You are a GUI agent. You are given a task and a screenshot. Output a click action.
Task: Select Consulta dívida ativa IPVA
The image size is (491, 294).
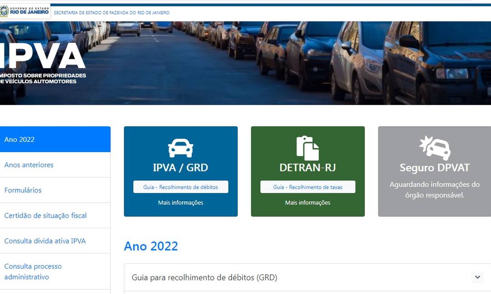point(45,241)
